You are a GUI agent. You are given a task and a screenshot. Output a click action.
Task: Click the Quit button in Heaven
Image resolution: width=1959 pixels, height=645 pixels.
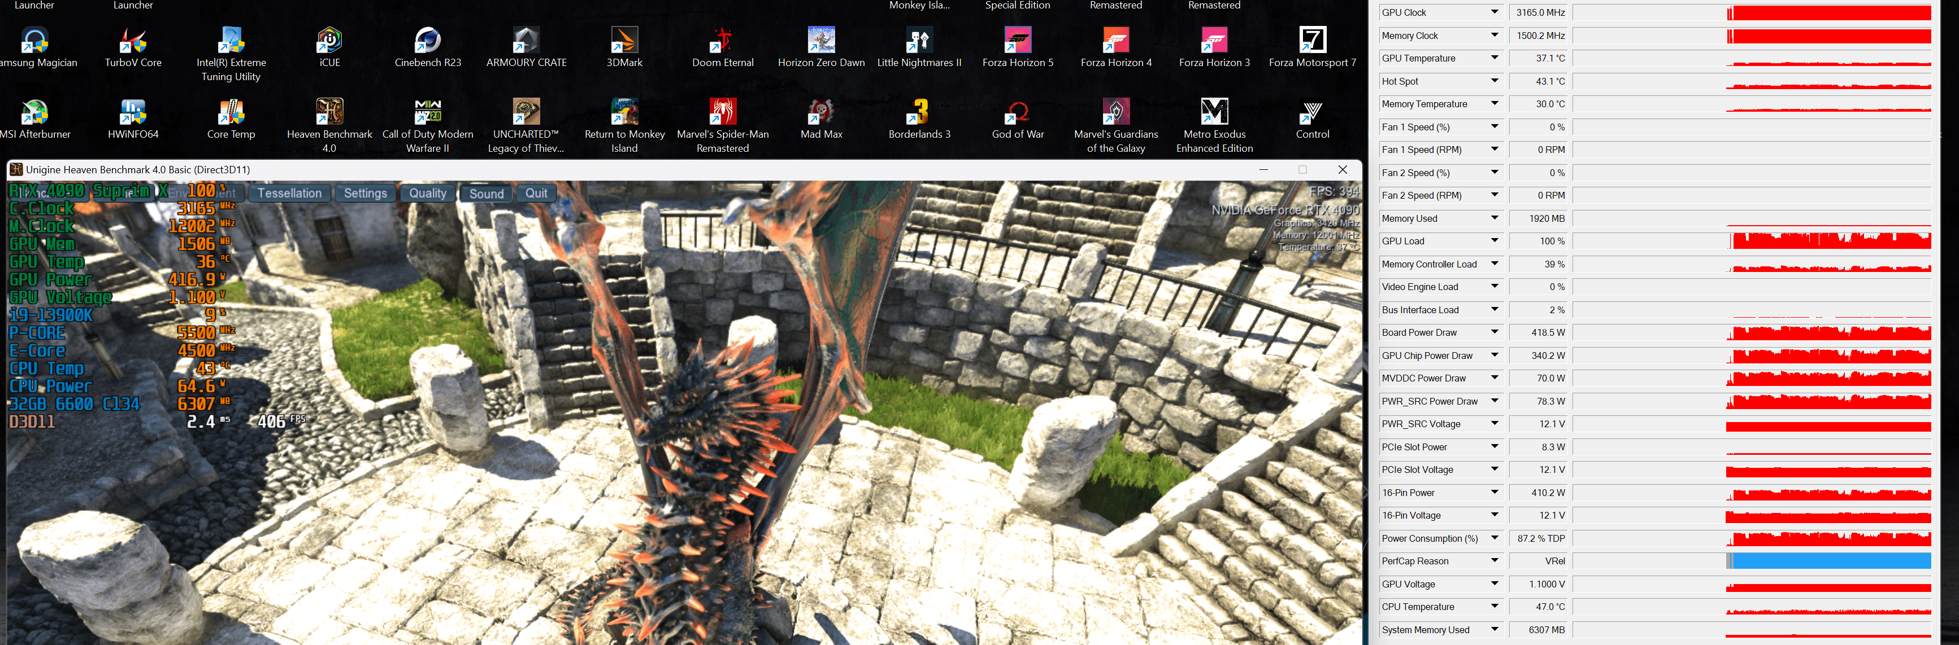(536, 193)
